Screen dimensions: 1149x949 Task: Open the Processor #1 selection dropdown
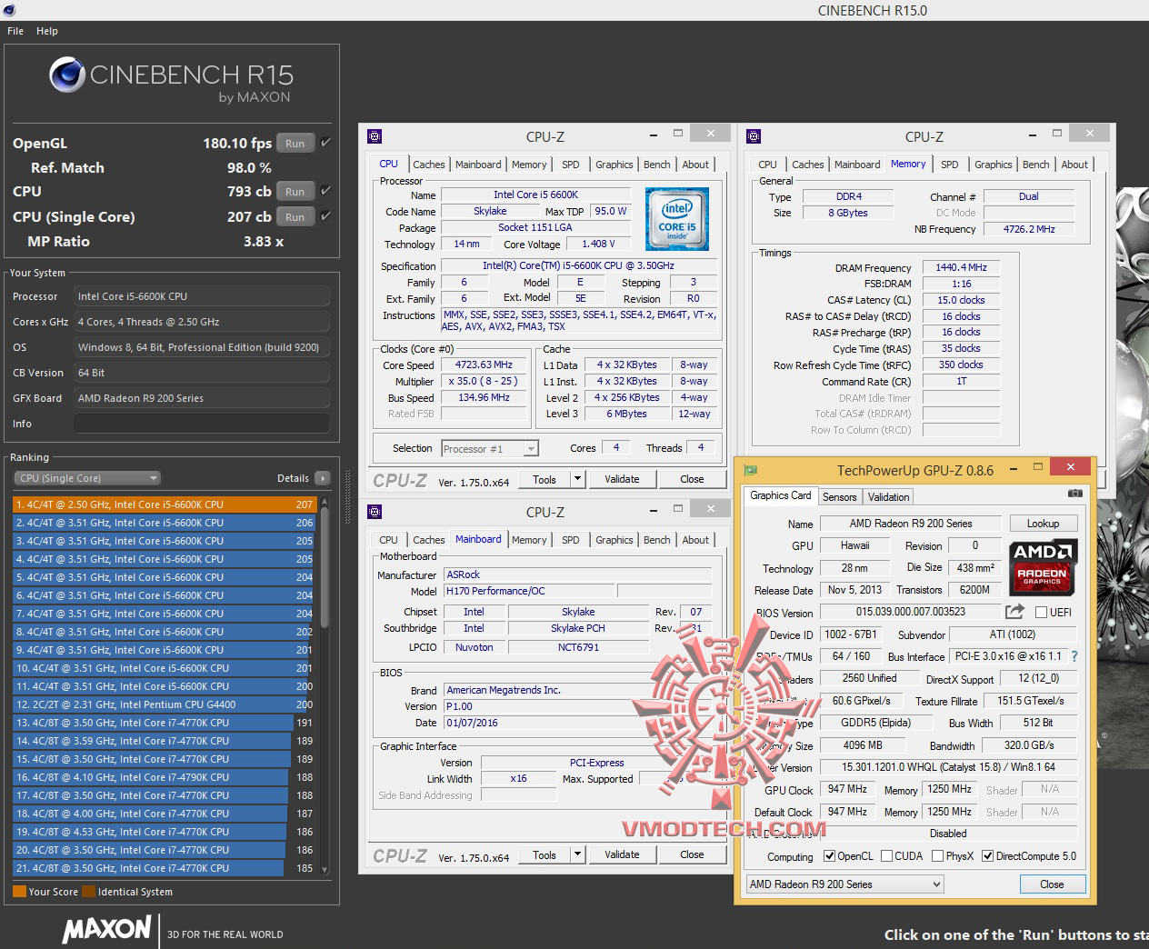point(490,448)
